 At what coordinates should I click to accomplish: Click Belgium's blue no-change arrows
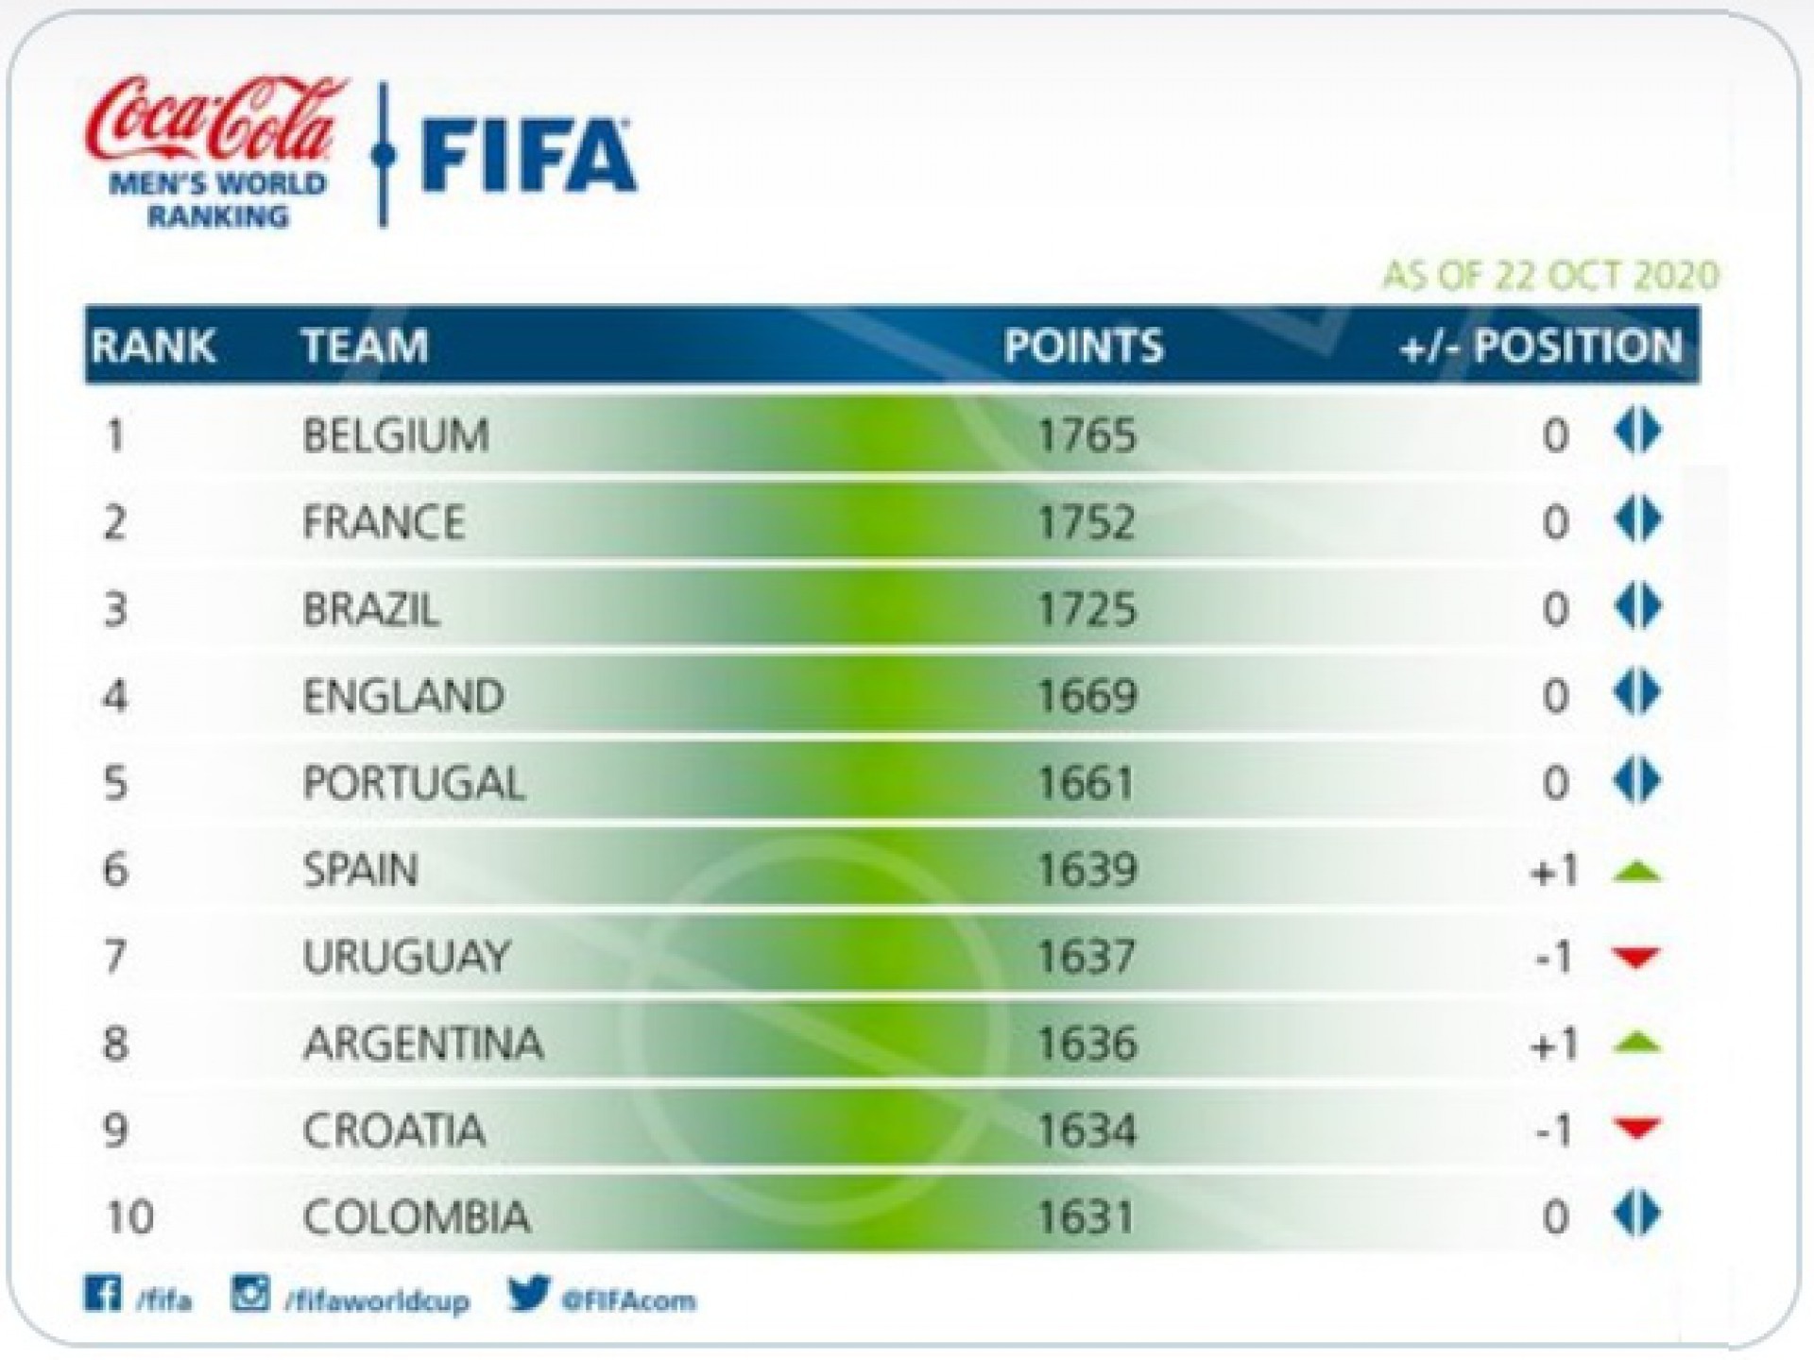click(1636, 433)
